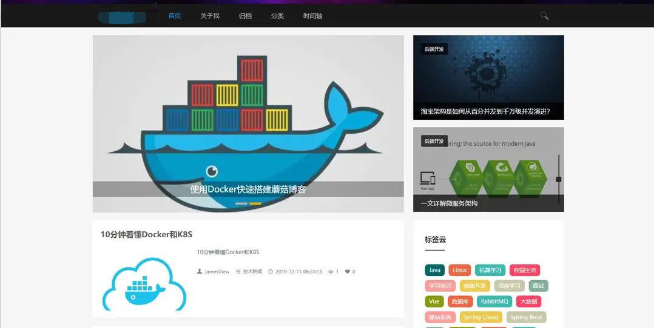Click the article summary 10分钟看懂Docker和K8S
The width and height of the screenshot is (654, 328).
[x=228, y=252]
